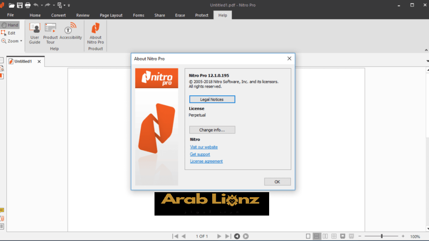Click the zoom slider handle

coord(382,236)
